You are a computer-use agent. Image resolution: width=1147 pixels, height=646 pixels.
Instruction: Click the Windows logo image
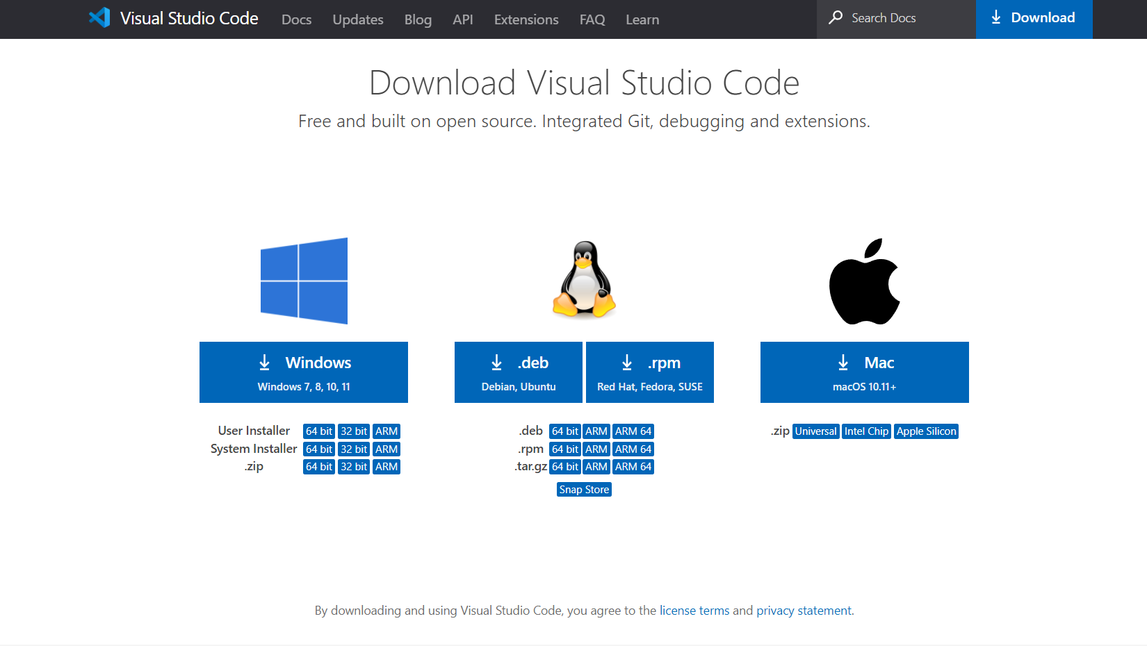[x=304, y=281]
